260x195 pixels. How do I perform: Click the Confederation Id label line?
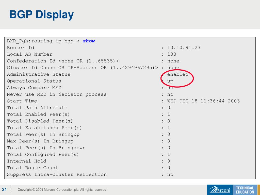coord(63,61)
